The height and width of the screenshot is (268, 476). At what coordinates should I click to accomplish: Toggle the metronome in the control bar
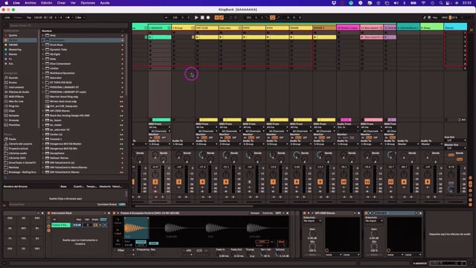[x=68, y=18]
